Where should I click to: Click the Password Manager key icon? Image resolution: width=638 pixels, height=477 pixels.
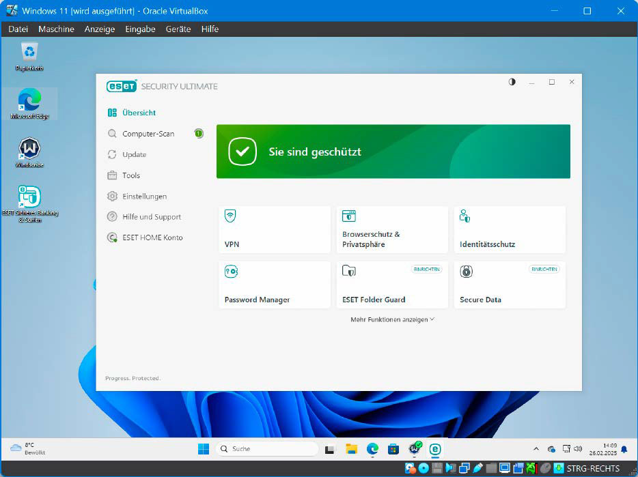point(231,271)
